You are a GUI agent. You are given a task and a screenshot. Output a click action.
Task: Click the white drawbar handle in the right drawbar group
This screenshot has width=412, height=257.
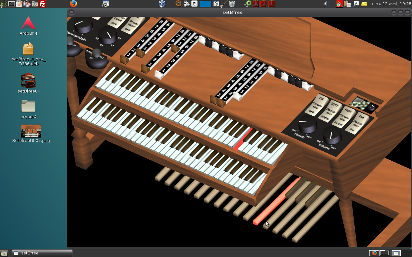click(238, 96)
